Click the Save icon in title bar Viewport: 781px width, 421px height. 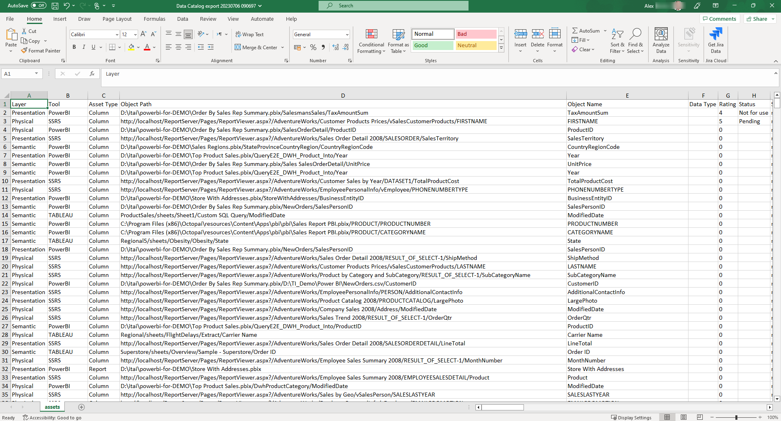55,6
